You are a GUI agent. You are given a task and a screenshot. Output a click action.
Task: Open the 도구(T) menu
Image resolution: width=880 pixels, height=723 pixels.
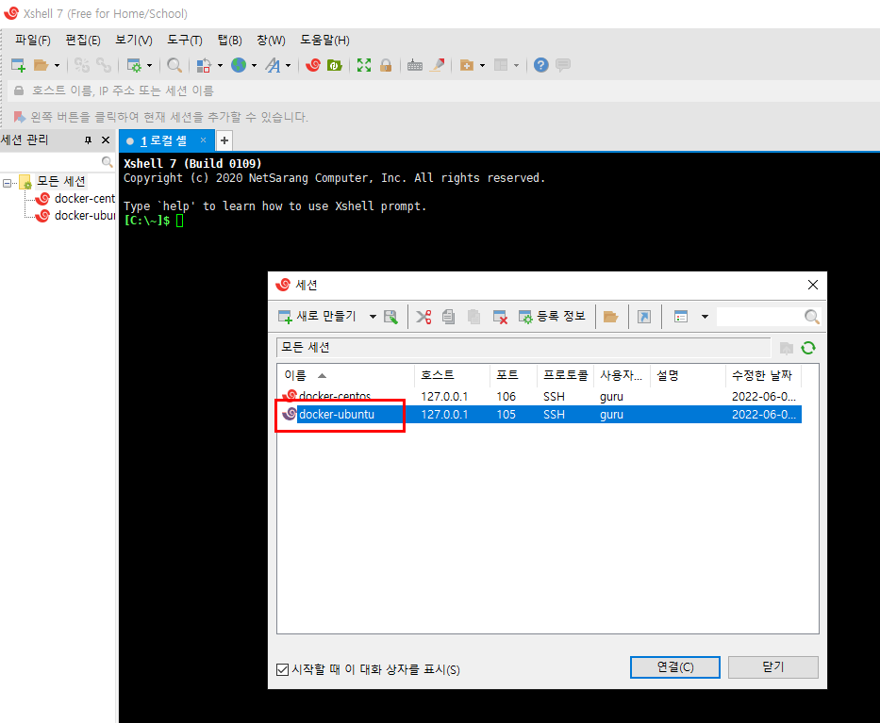tap(185, 41)
